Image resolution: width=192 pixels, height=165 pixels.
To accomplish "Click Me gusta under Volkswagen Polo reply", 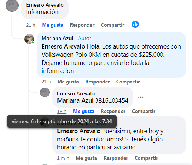I will point(68,82).
